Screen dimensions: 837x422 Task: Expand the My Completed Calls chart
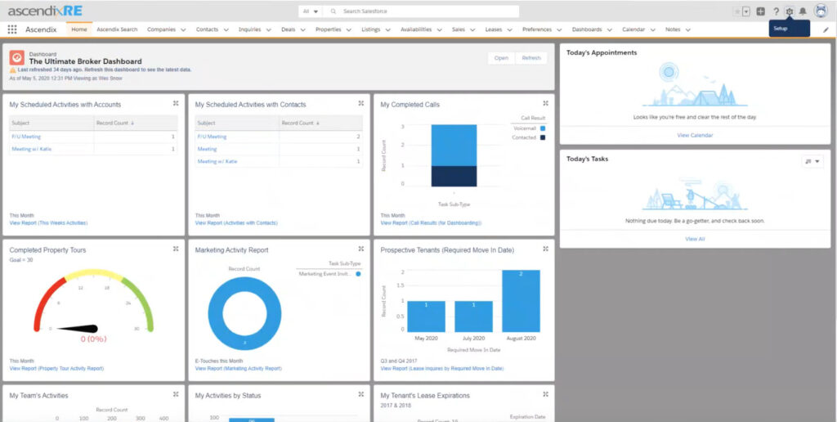(545, 104)
